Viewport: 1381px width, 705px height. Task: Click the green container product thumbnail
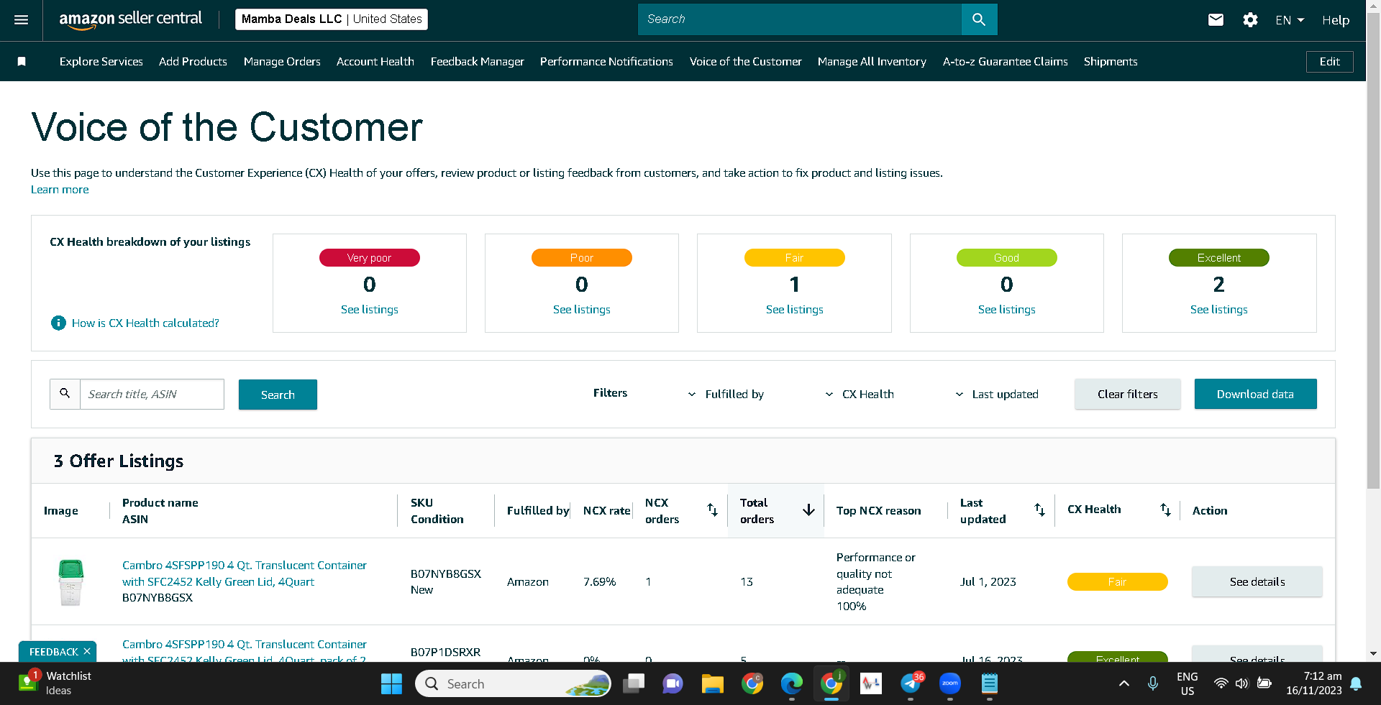(x=70, y=582)
